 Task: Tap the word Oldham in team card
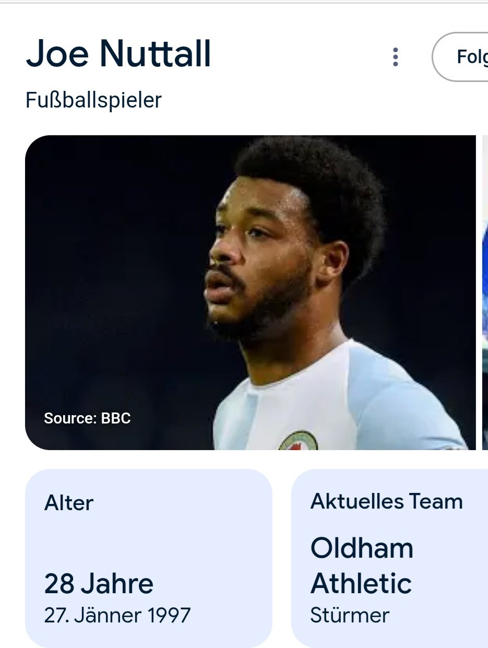pyautogui.click(x=362, y=548)
